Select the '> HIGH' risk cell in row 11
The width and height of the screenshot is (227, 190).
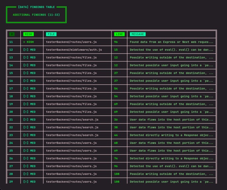pos(29,42)
